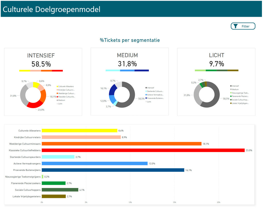The width and height of the screenshot is (263, 209).
Task: Click Proevende Buitenwijkers dark blue legend dot
Action: (146, 98)
